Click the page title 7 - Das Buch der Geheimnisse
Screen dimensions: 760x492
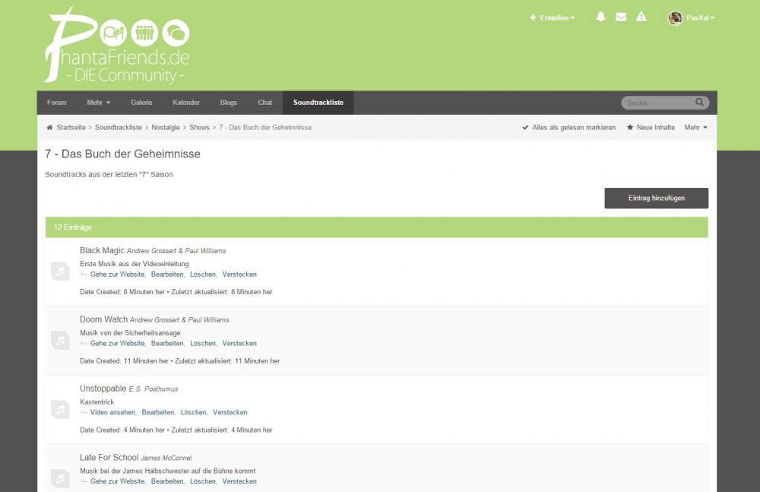pos(122,154)
